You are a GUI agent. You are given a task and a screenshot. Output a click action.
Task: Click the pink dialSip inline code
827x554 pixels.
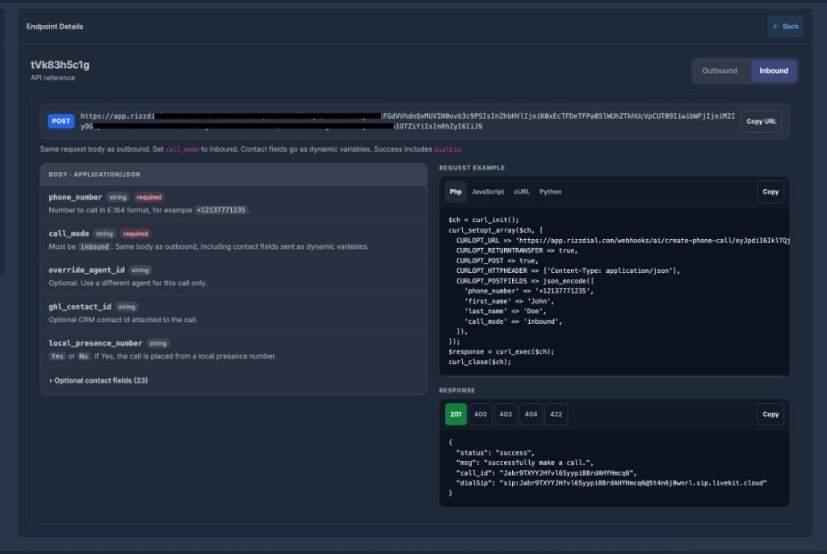point(447,149)
